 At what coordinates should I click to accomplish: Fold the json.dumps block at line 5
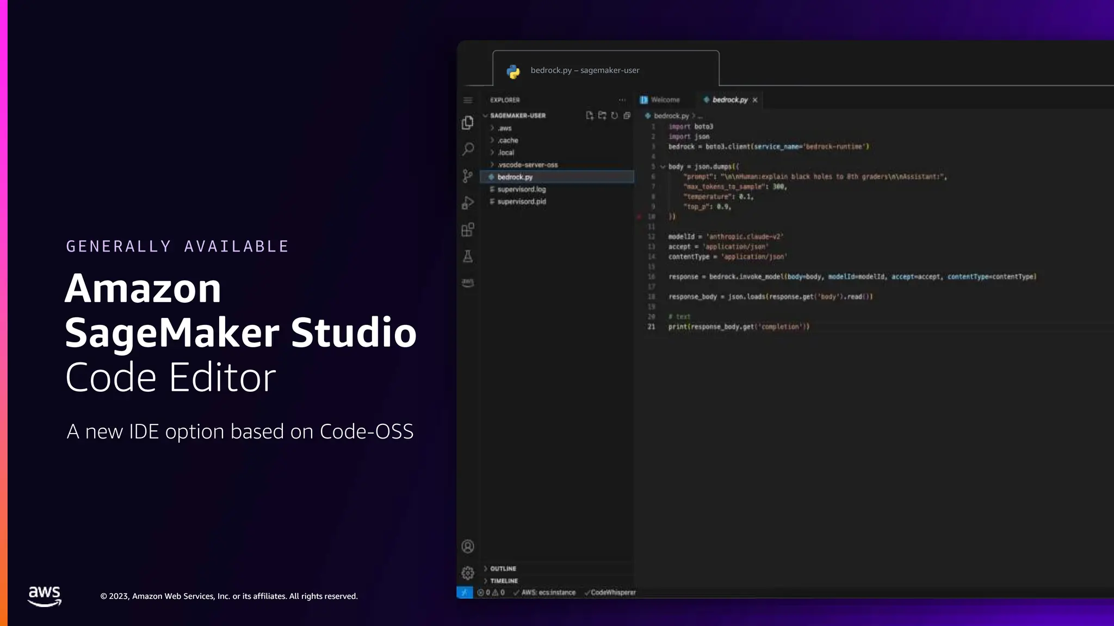click(x=663, y=167)
